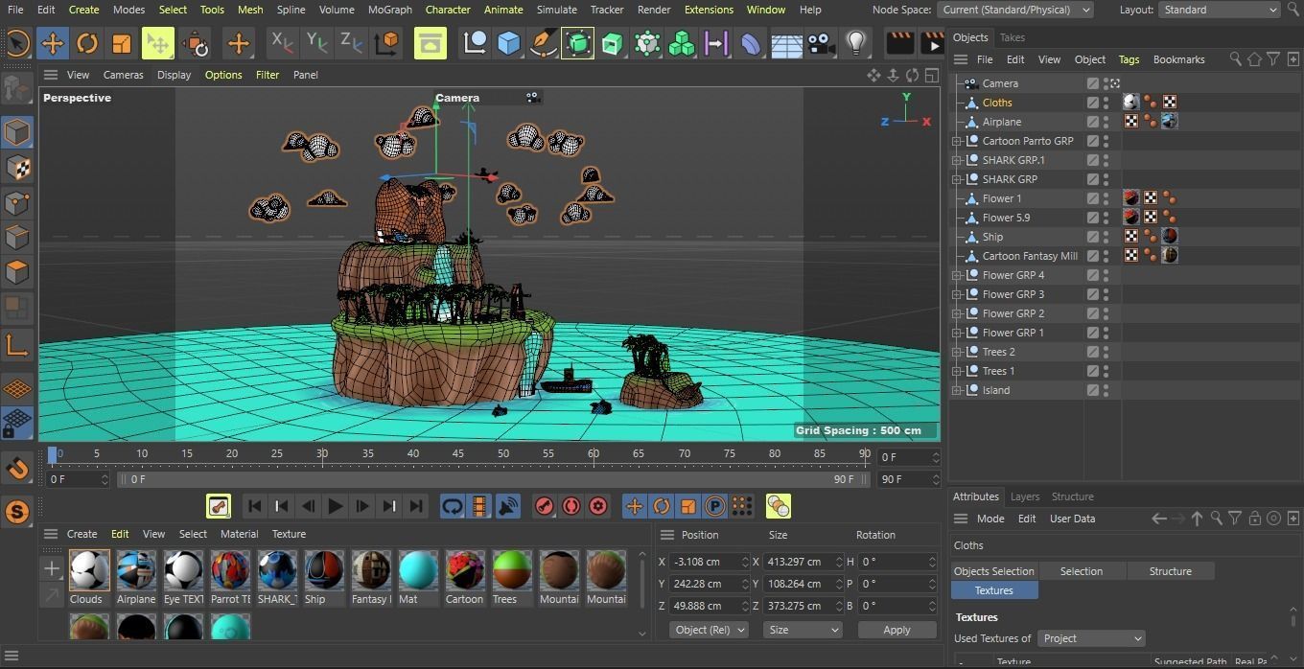Image resolution: width=1304 pixels, height=669 pixels.
Task: Switch to Edges mode
Action: point(17,237)
